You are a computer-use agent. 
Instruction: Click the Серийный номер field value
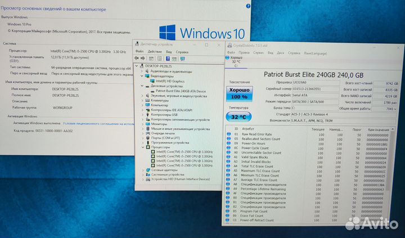[x=315, y=89]
